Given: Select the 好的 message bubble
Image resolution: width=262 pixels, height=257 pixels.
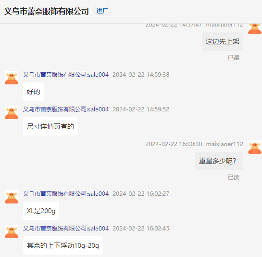Looking at the screenshot, I should coord(34,92).
